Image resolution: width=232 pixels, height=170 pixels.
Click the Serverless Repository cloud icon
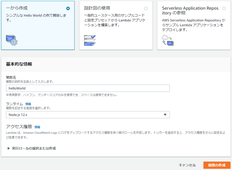click(168, 40)
